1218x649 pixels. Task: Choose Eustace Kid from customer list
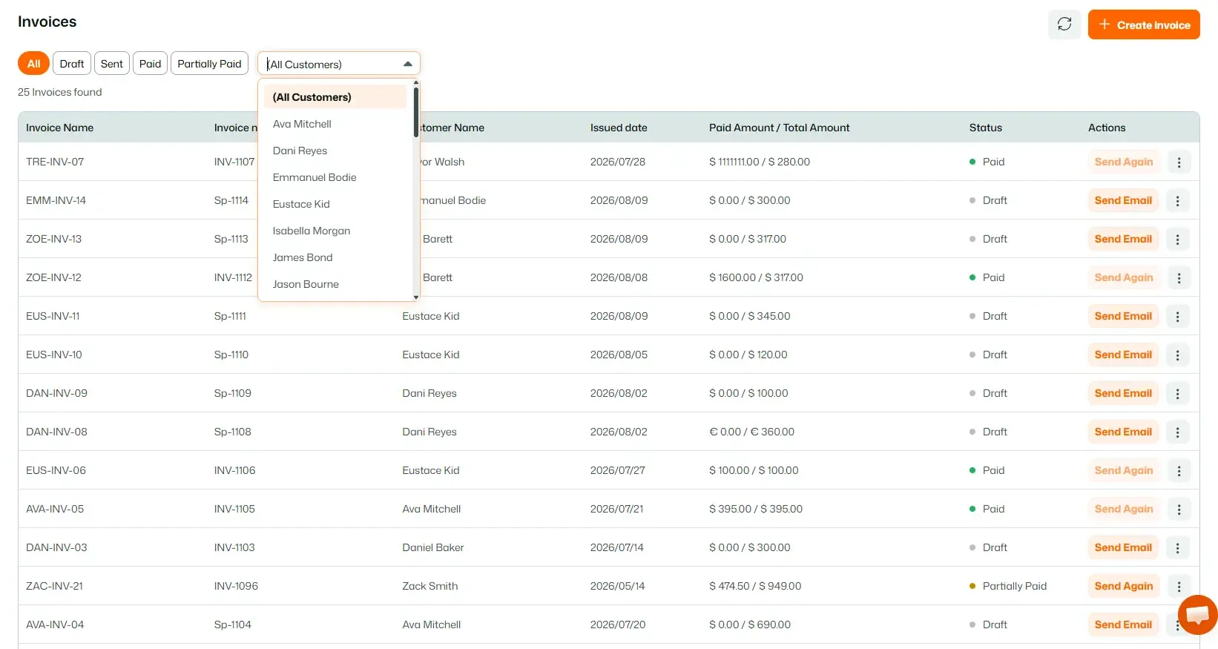coord(335,204)
